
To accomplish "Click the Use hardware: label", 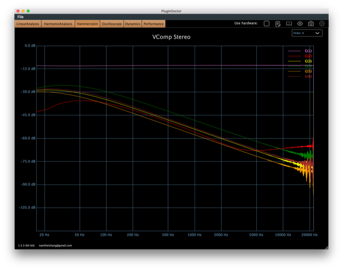I will tap(246, 23).
